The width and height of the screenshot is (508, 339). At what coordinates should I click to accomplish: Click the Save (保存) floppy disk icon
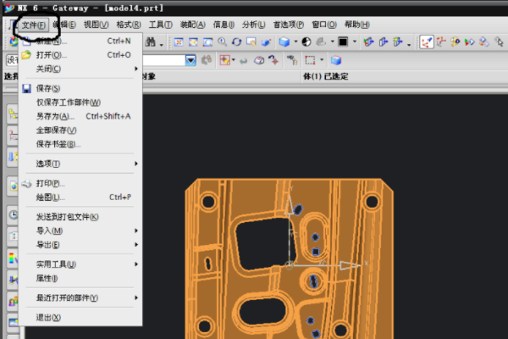pyautogui.click(x=26, y=88)
